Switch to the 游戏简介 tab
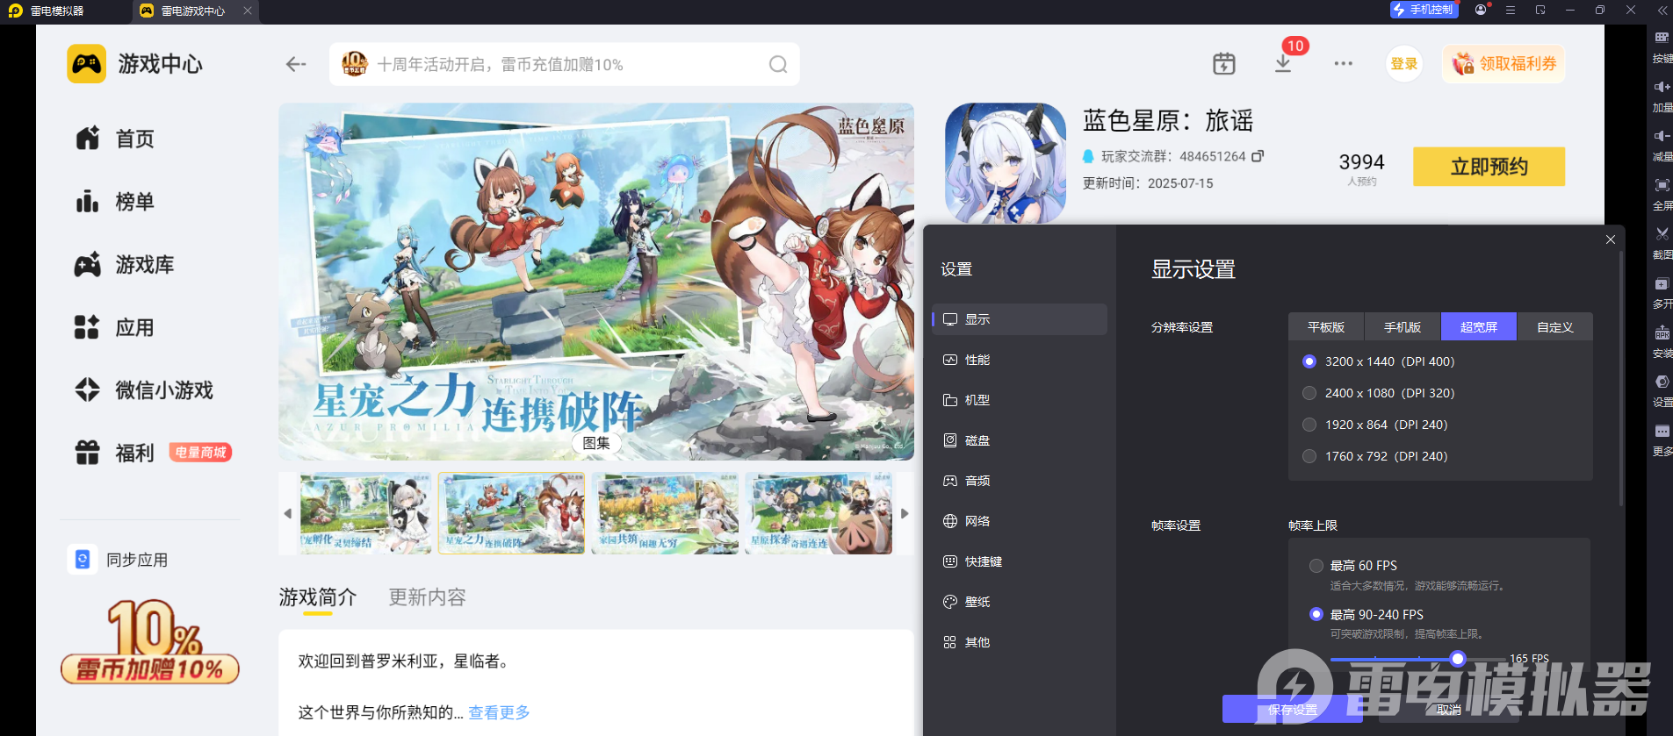Viewport: 1673px width, 736px height. point(318,597)
